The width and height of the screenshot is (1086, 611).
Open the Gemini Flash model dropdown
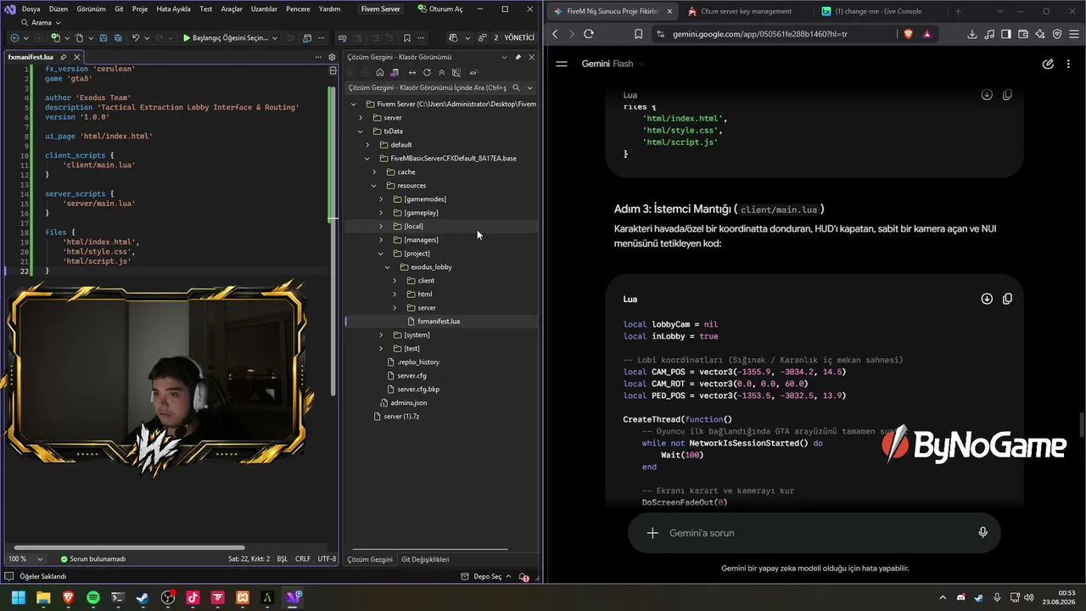pos(611,64)
